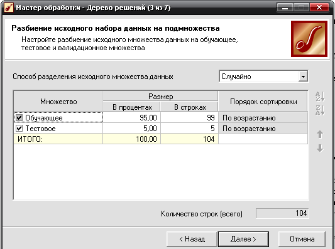Select the 99 rows cell

pos(189,117)
